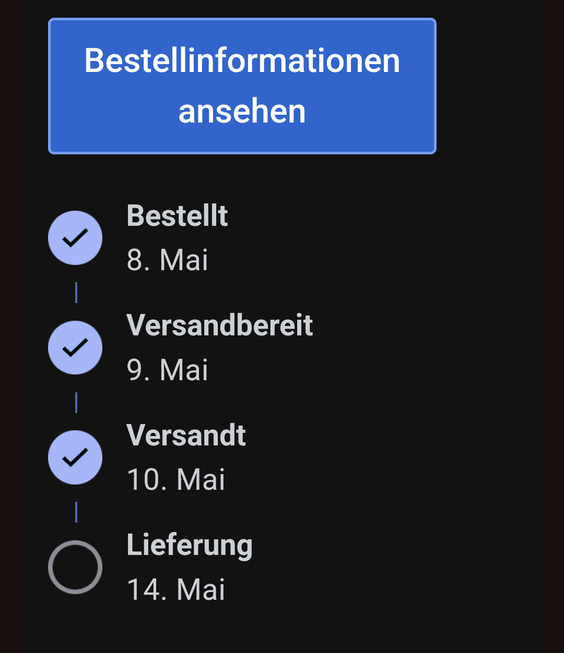Screen dimensions: 564x653
Task: Click connector line between Versandt and Lieferung
Action: point(76,512)
